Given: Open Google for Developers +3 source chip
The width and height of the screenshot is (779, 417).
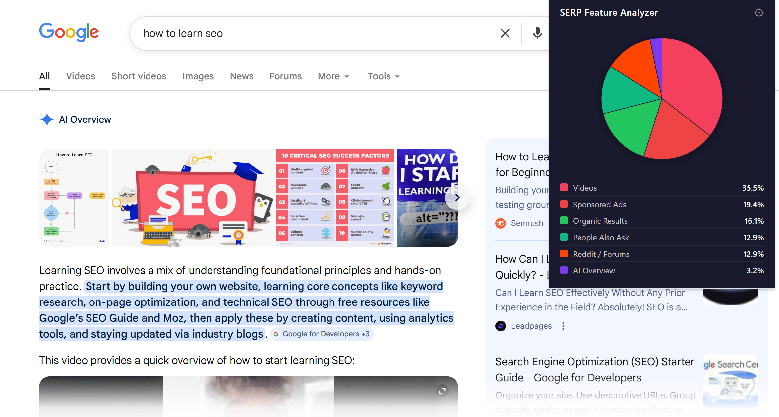Looking at the screenshot, I should 322,334.
